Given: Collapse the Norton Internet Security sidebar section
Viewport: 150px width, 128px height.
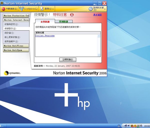Looking at the screenshot, I should 16,20.
